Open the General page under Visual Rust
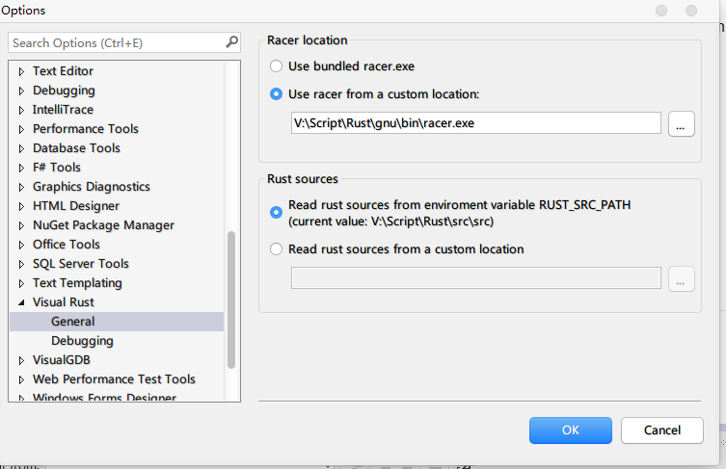This screenshot has height=469, width=726. coord(73,322)
